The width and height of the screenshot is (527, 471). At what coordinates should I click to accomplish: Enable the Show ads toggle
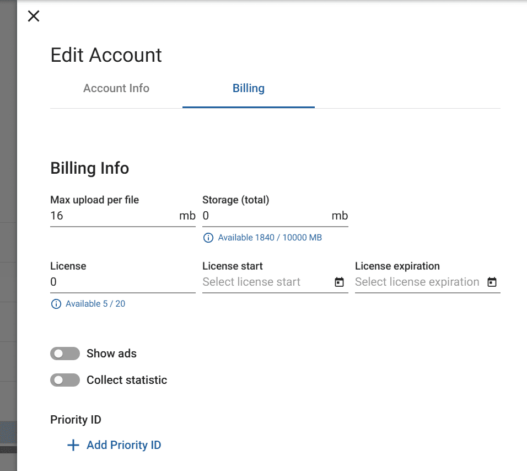coord(65,354)
